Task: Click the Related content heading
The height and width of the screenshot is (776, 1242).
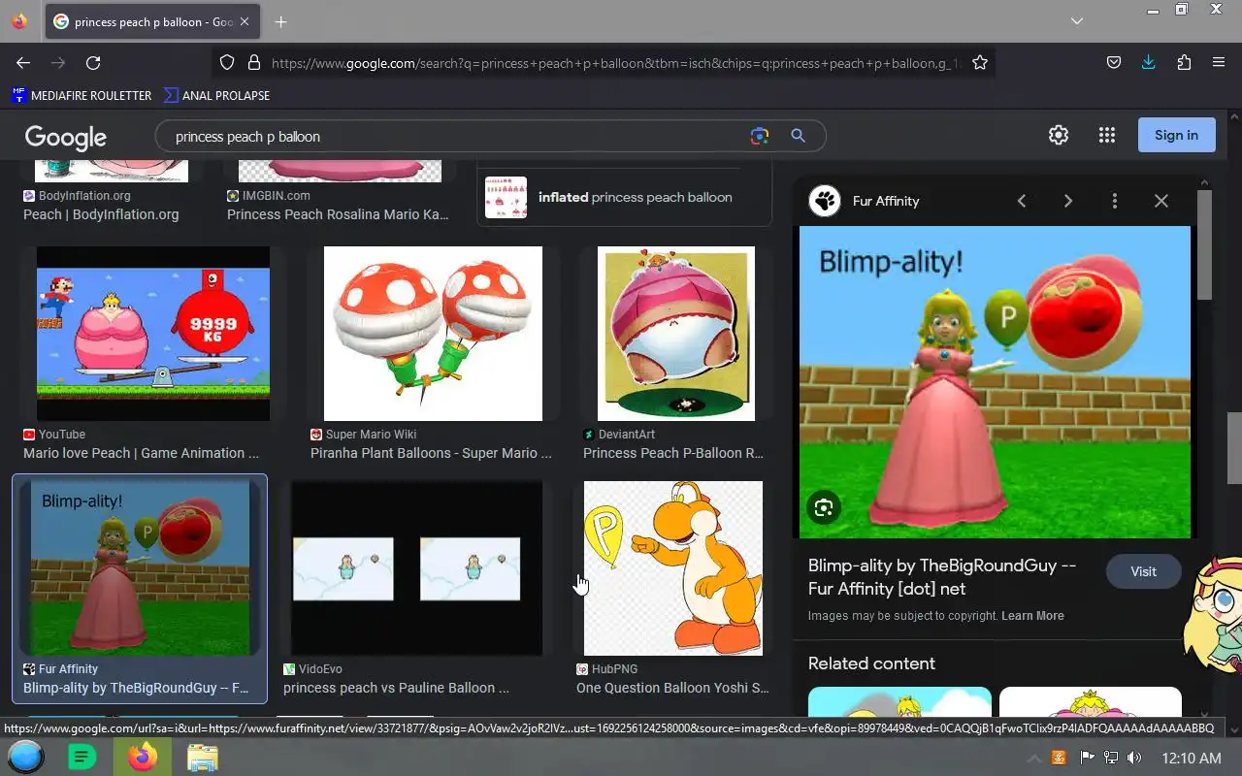Action: point(871,663)
